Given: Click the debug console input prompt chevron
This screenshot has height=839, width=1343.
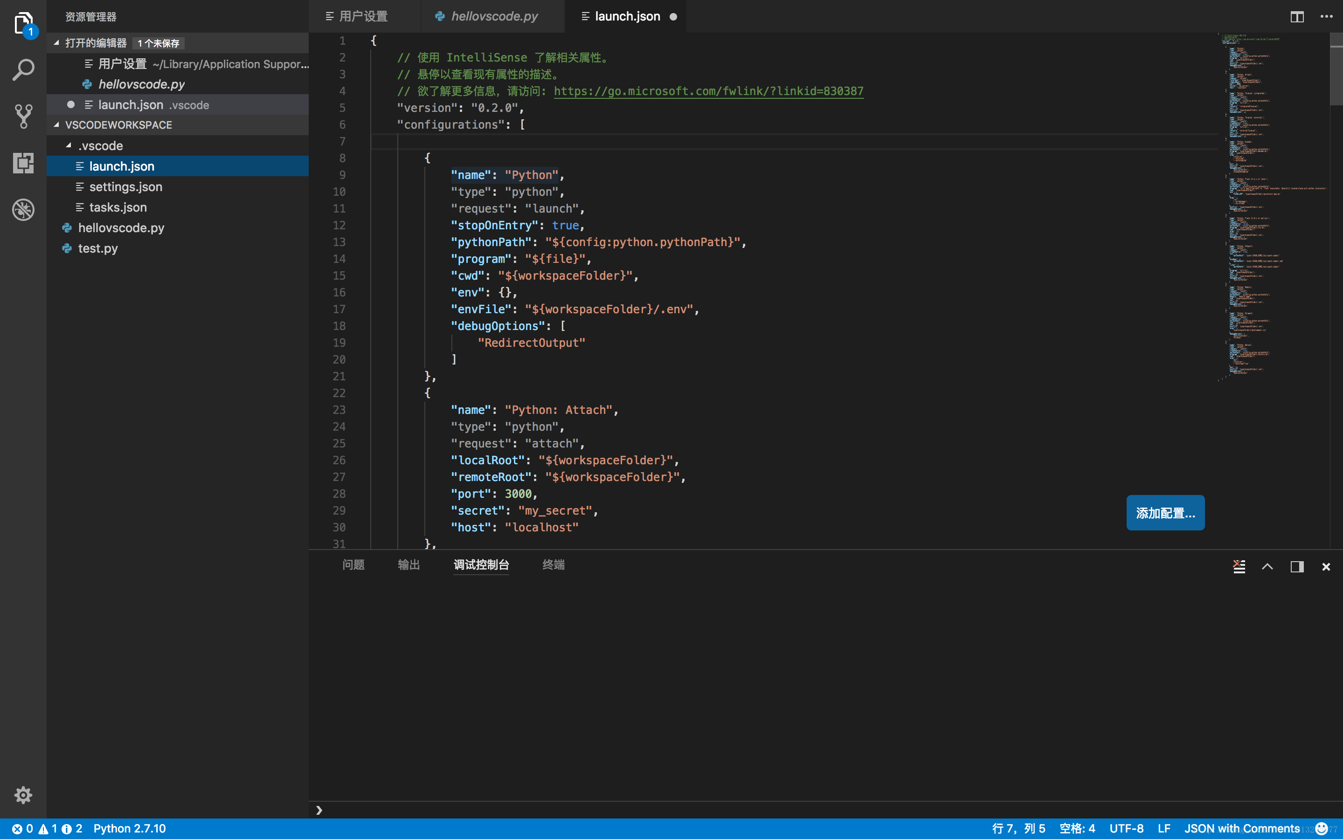Looking at the screenshot, I should (x=319, y=810).
